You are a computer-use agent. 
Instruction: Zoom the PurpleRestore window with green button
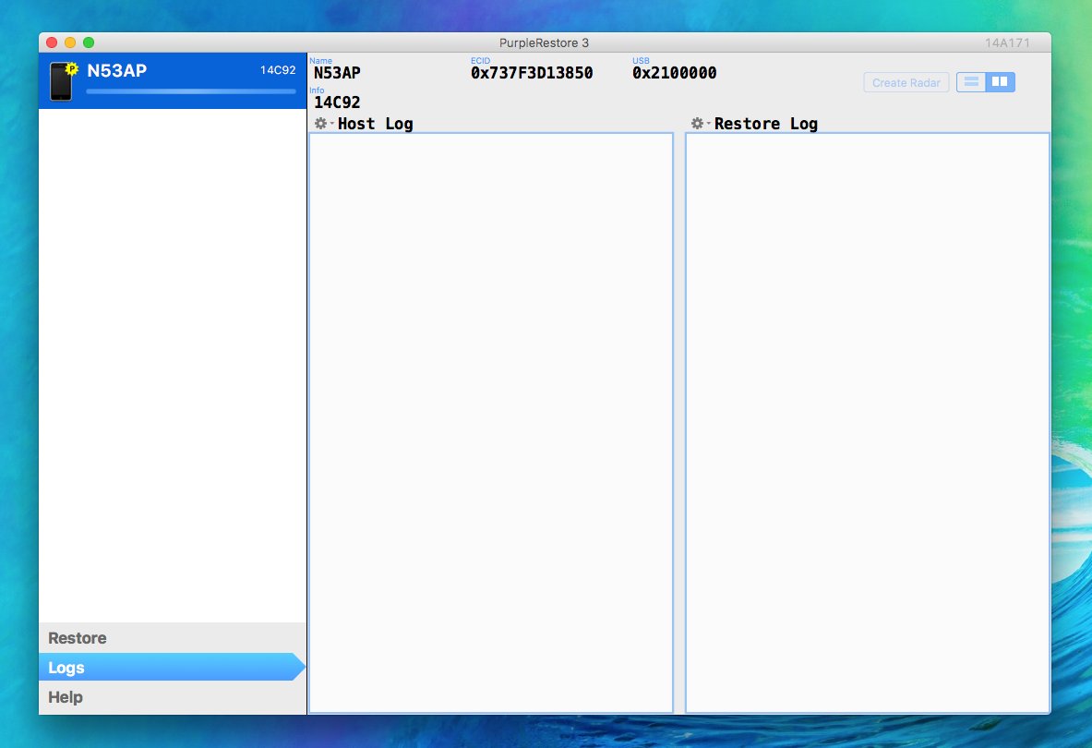[x=89, y=42]
